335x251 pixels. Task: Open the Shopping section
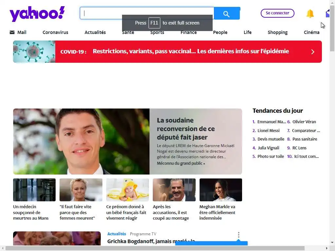click(277, 32)
